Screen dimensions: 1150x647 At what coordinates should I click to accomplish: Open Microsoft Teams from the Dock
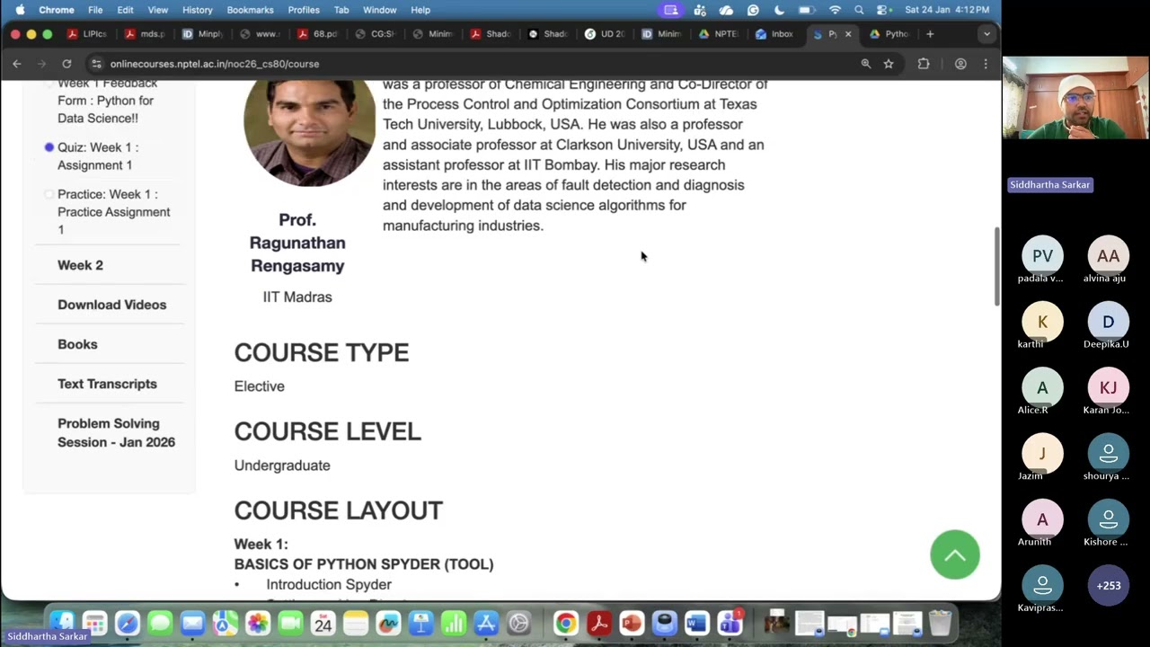coord(730,623)
